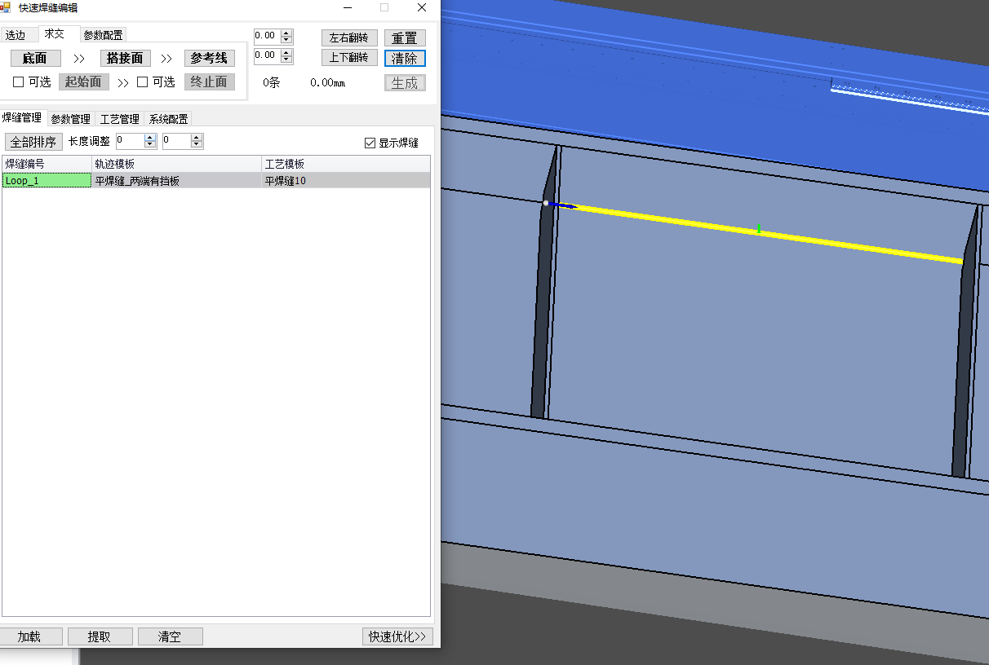Increase the 0.00 value beside 左右翻转

click(286, 33)
